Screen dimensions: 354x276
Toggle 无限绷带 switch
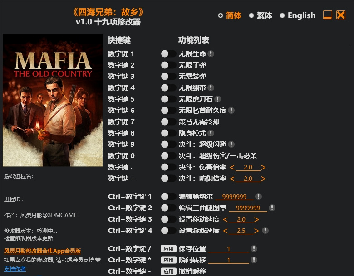pos(168,88)
